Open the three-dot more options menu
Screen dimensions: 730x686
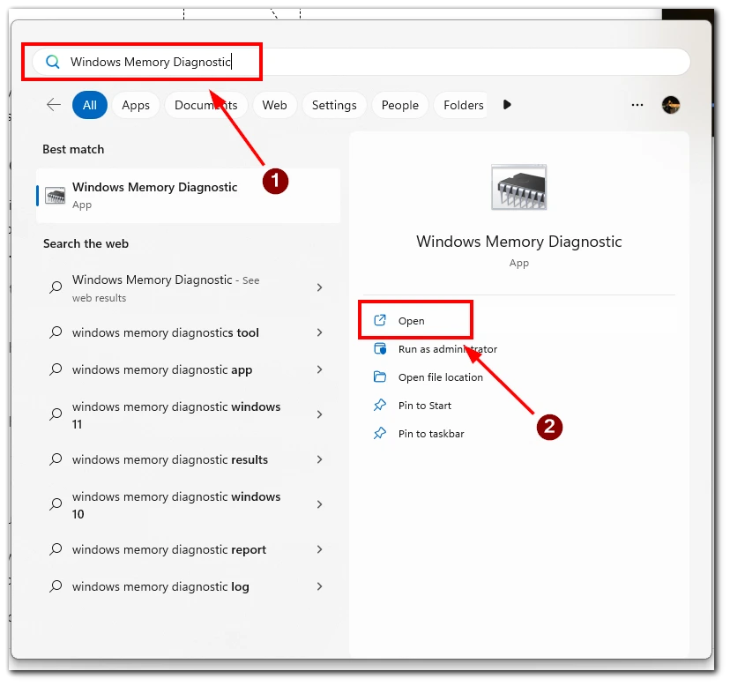pos(637,105)
